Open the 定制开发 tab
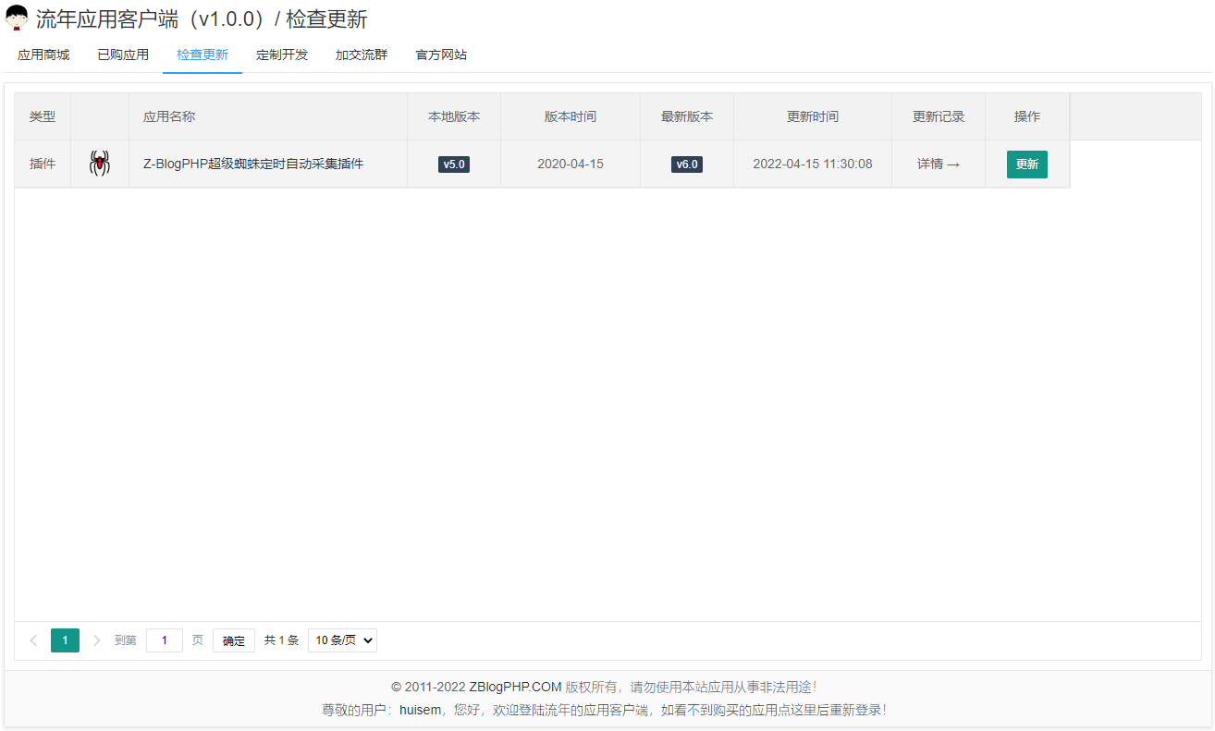1215x731 pixels. (x=282, y=55)
